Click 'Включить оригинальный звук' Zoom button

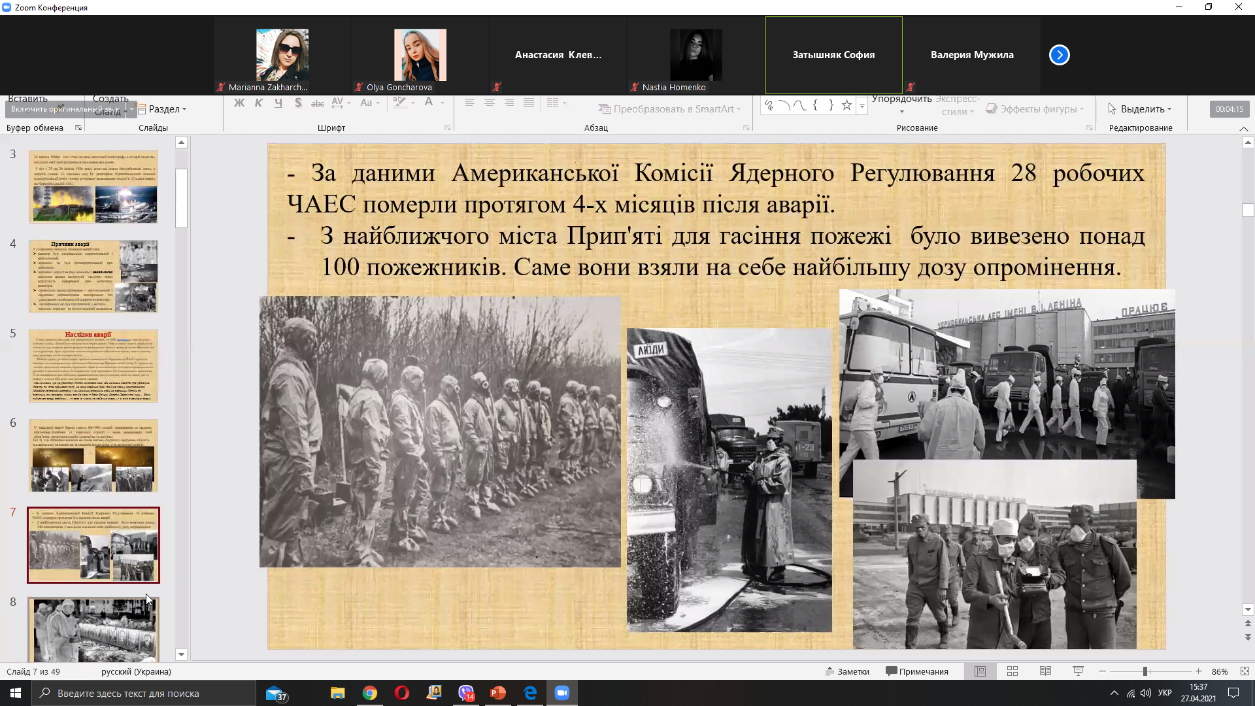pos(65,109)
